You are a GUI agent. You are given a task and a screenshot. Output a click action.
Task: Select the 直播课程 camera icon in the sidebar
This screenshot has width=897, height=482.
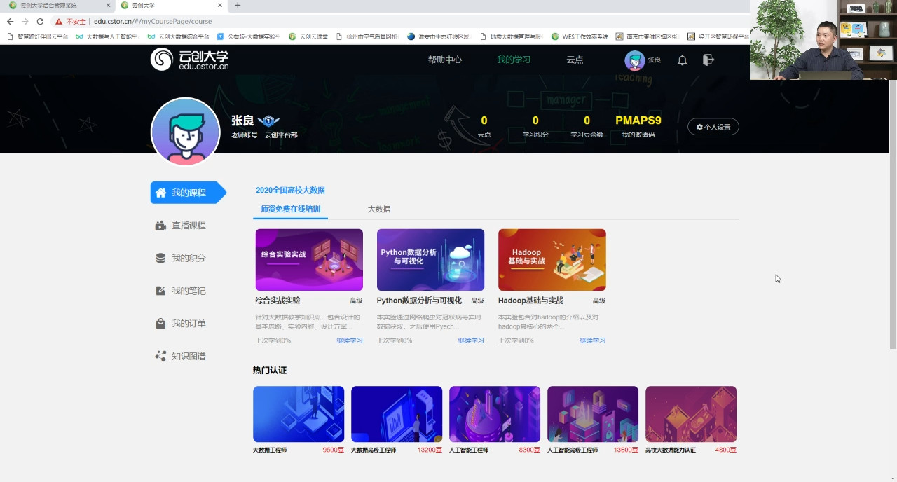click(161, 226)
